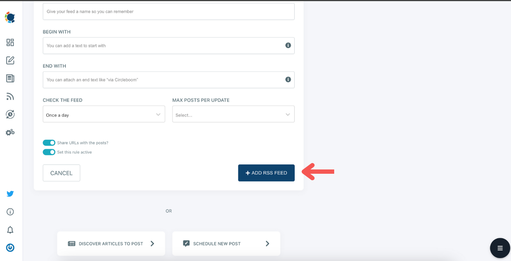Go to 'Schedule New Post'
Image resolution: width=511 pixels, height=261 pixels.
pyautogui.click(x=226, y=243)
